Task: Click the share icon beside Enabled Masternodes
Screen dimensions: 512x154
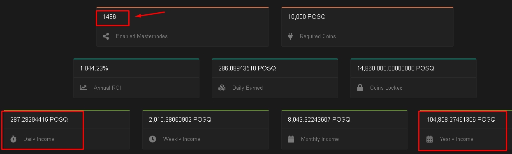Action: 106,36
